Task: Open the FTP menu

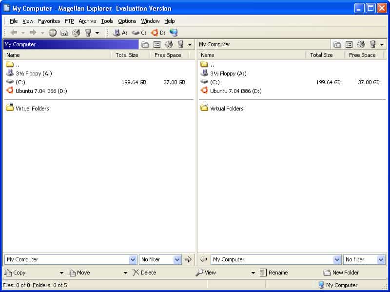Action: click(x=69, y=21)
